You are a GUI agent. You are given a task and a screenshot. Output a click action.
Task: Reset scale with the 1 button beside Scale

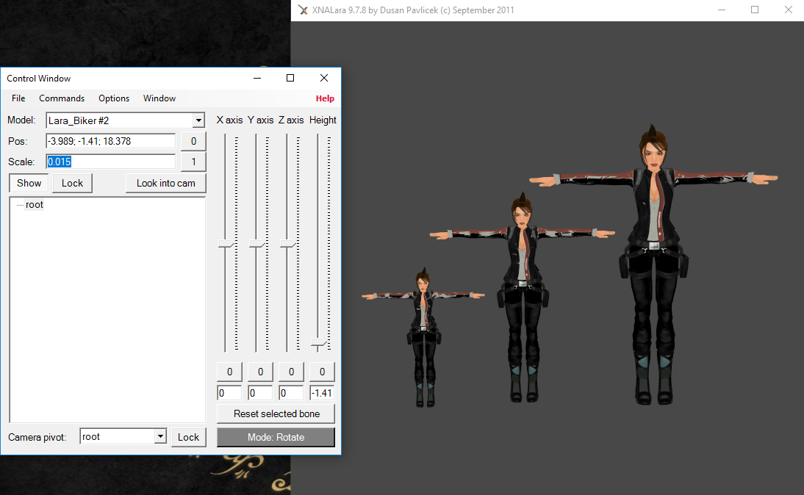[x=193, y=162]
